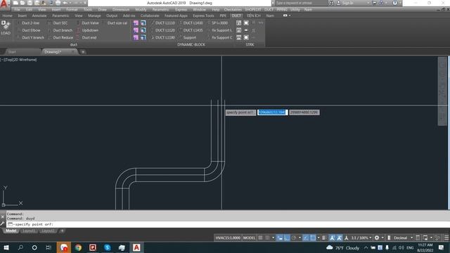Image resolution: width=450 pixels, height=253 pixels.
Task: Open the AutoCAD application menu button
Action: pos(5,4)
